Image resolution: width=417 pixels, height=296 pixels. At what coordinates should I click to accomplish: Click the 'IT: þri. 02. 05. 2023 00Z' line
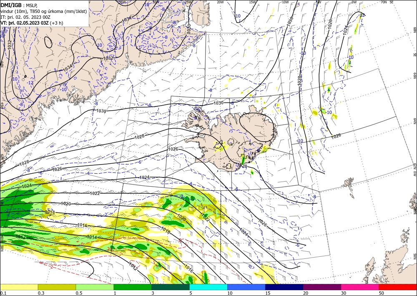point(25,17)
